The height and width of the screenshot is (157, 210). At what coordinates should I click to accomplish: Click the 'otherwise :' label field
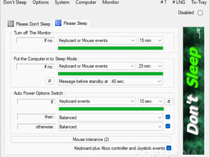tap(36, 126)
